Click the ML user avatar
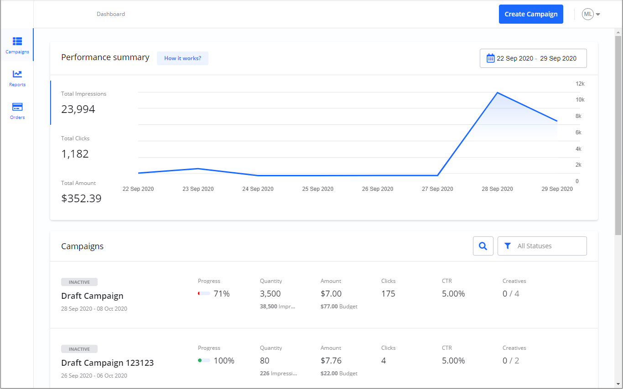The height and width of the screenshot is (389, 623). coord(587,14)
